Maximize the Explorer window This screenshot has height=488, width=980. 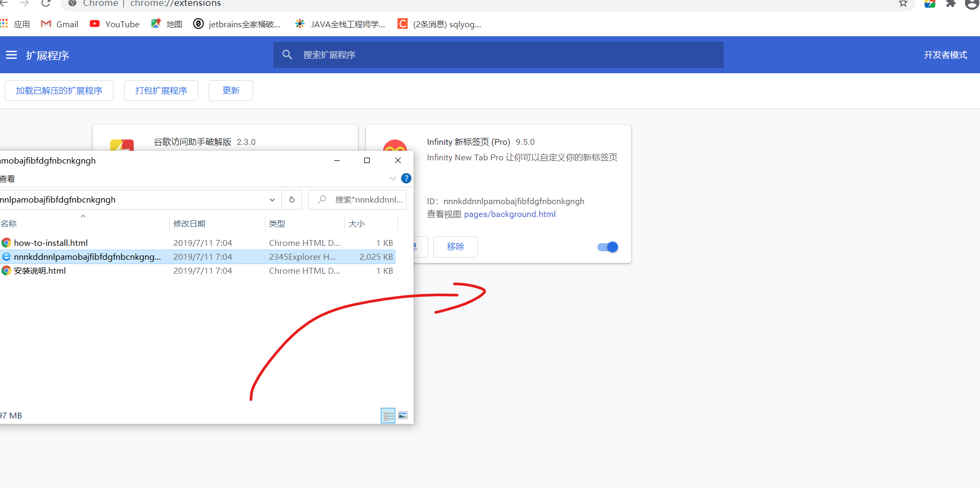(367, 160)
